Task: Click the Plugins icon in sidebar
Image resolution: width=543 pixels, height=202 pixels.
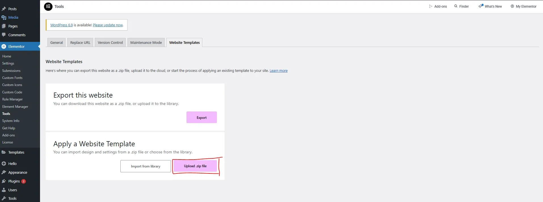Action: click(4, 181)
